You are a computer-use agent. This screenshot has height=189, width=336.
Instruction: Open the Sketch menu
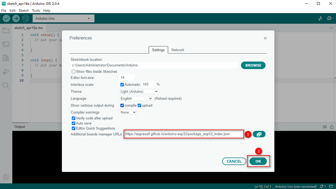pos(24,10)
